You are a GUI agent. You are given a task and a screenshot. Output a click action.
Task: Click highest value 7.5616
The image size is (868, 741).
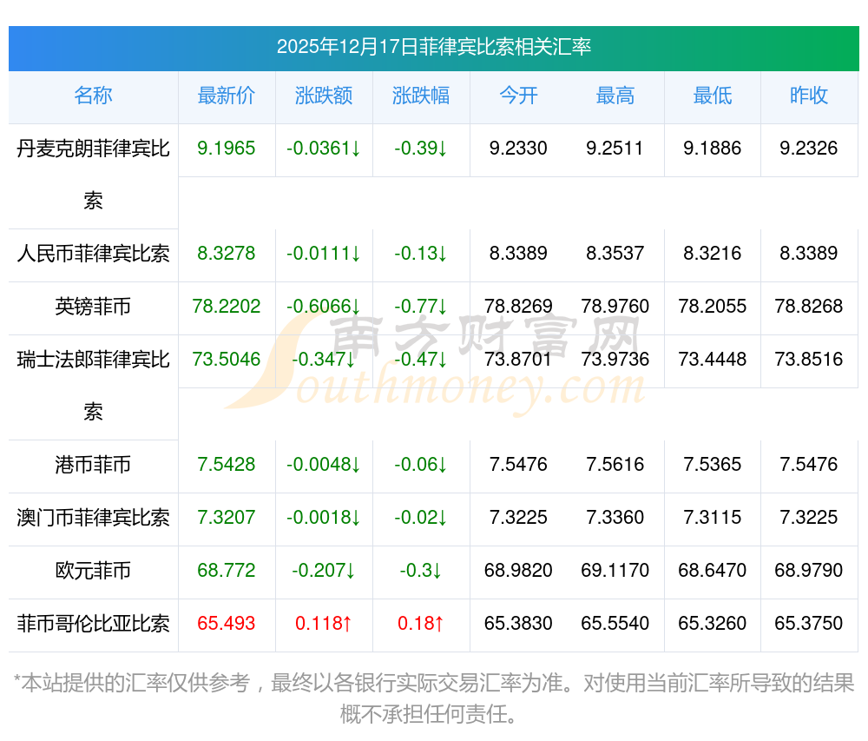(x=615, y=465)
